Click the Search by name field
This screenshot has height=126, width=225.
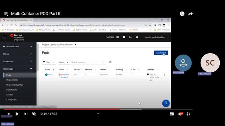(88, 62)
